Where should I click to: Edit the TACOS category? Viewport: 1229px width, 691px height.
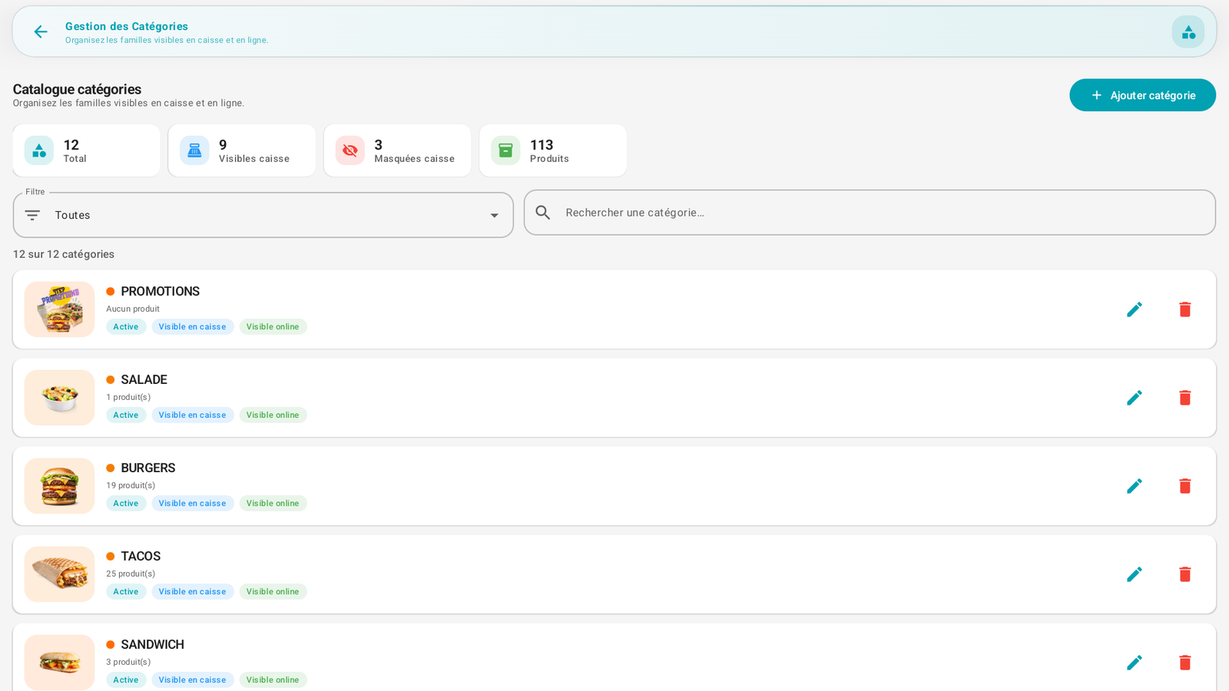(x=1135, y=574)
